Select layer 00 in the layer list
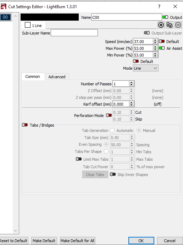 pos(5,17)
